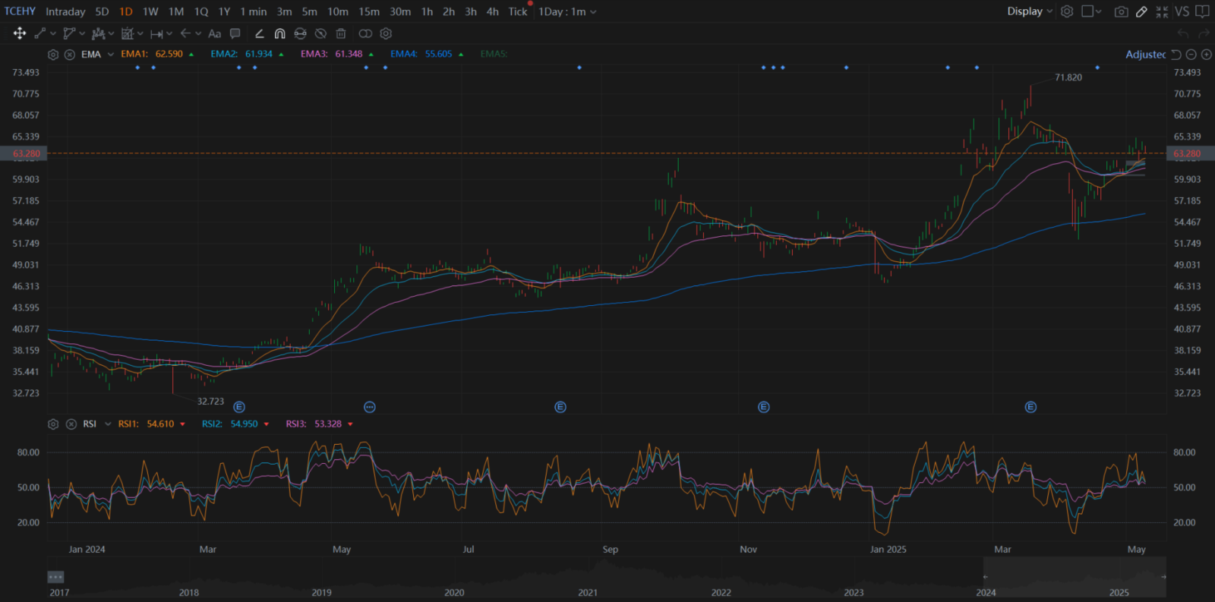
Task: Click the linked circles overlay icon
Action: pos(365,33)
